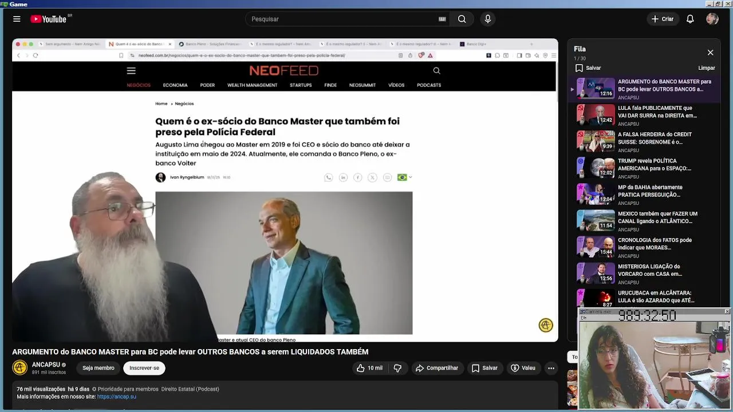Open the ANCAPSU channel avatar
This screenshot has width=733, height=412.
[19, 368]
